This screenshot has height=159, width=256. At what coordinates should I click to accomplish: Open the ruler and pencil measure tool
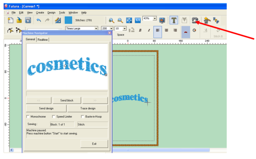tap(58, 20)
